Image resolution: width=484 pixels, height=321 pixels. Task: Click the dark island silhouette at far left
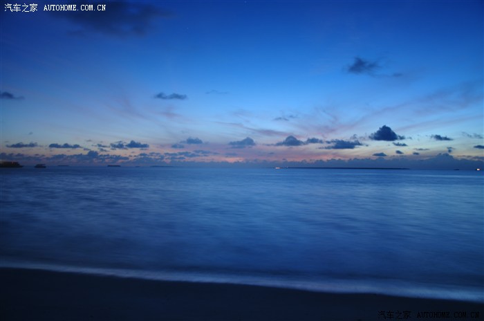(10, 165)
